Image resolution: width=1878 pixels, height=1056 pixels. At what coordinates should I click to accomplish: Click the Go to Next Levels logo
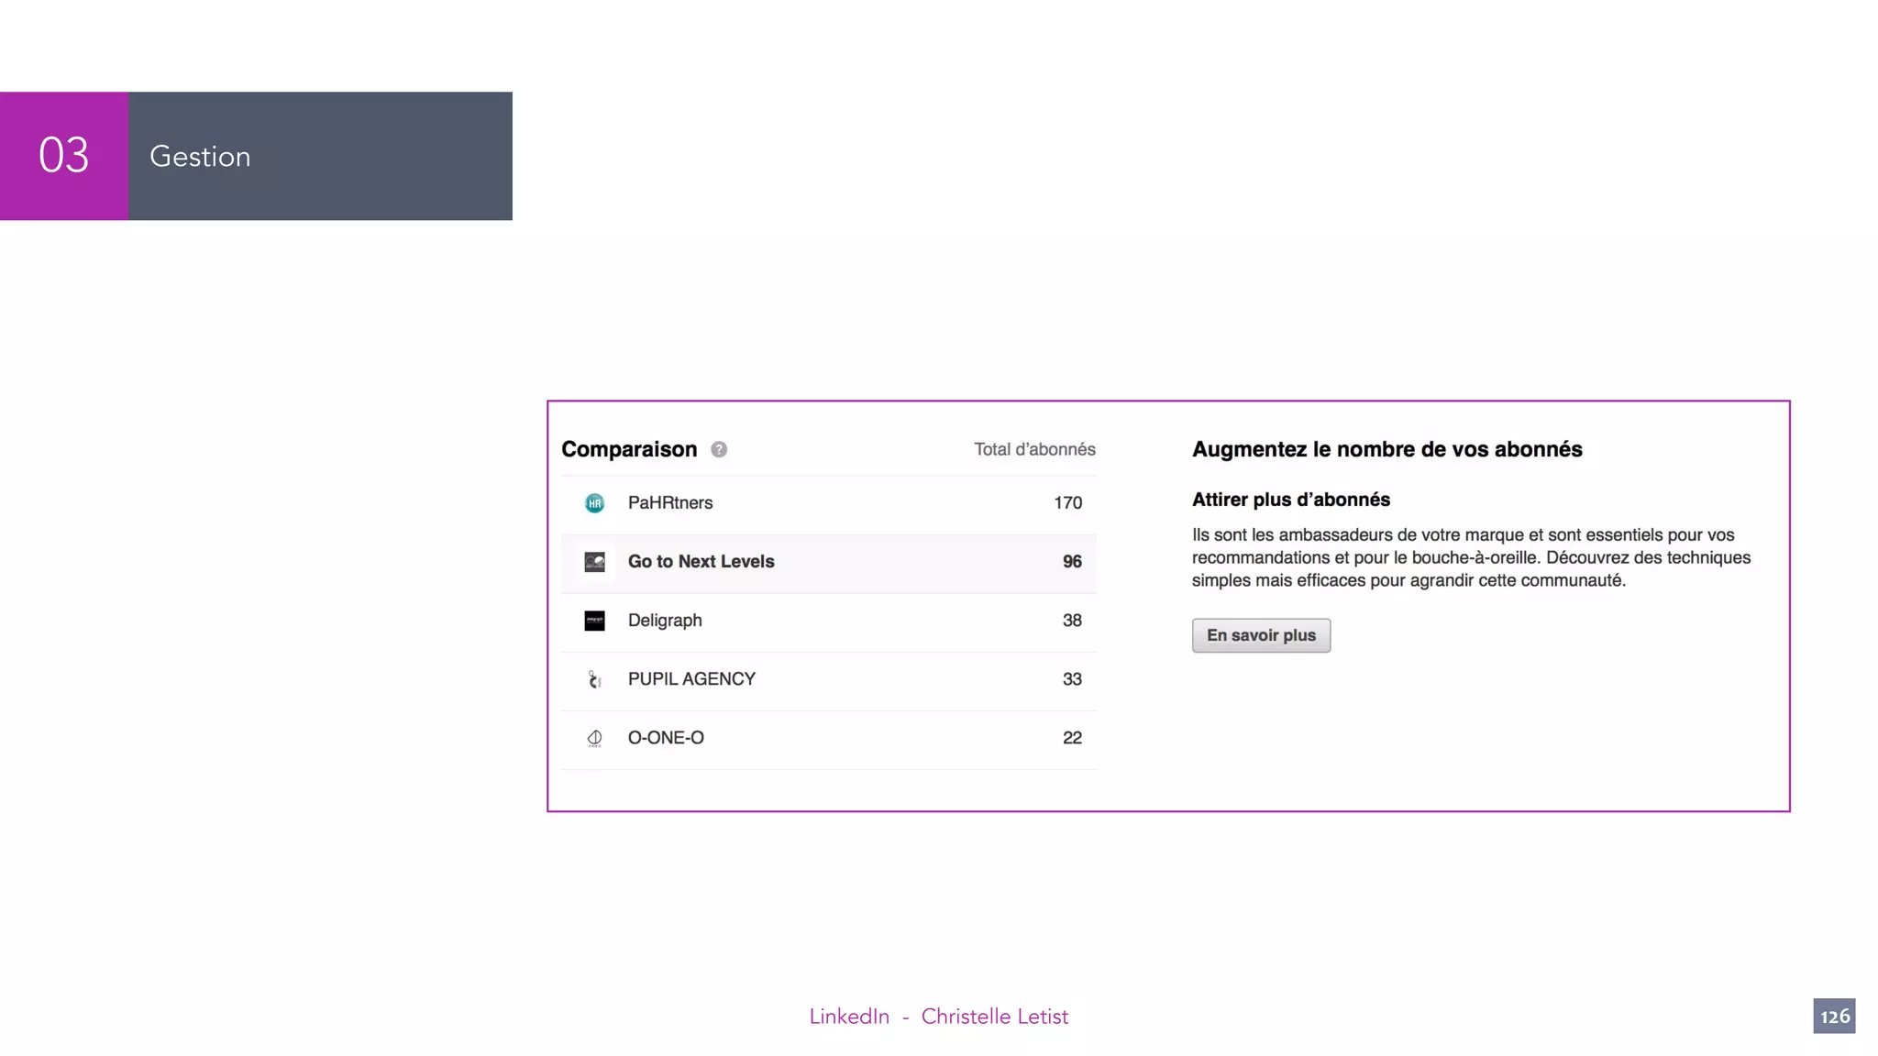pyautogui.click(x=594, y=562)
